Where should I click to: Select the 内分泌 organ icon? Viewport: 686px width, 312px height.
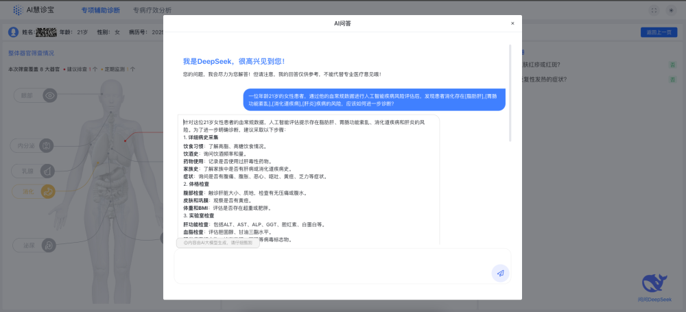pos(47,145)
